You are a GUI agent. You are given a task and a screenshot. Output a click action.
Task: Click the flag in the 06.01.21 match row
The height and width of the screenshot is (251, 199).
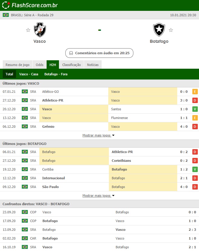(25, 152)
